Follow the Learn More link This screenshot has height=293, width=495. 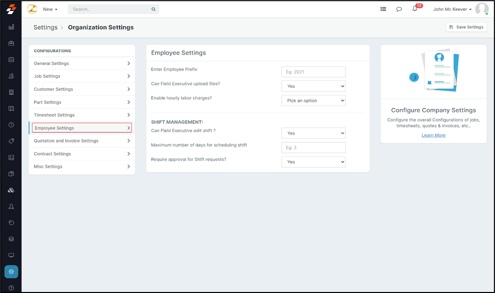433,135
